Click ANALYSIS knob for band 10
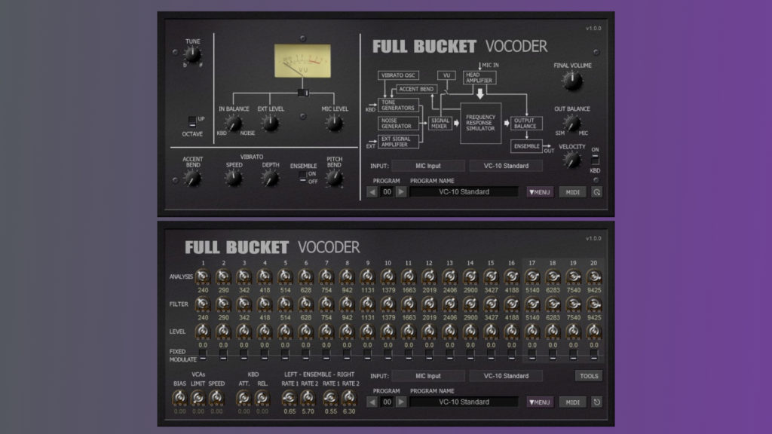The image size is (772, 434). point(388,277)
